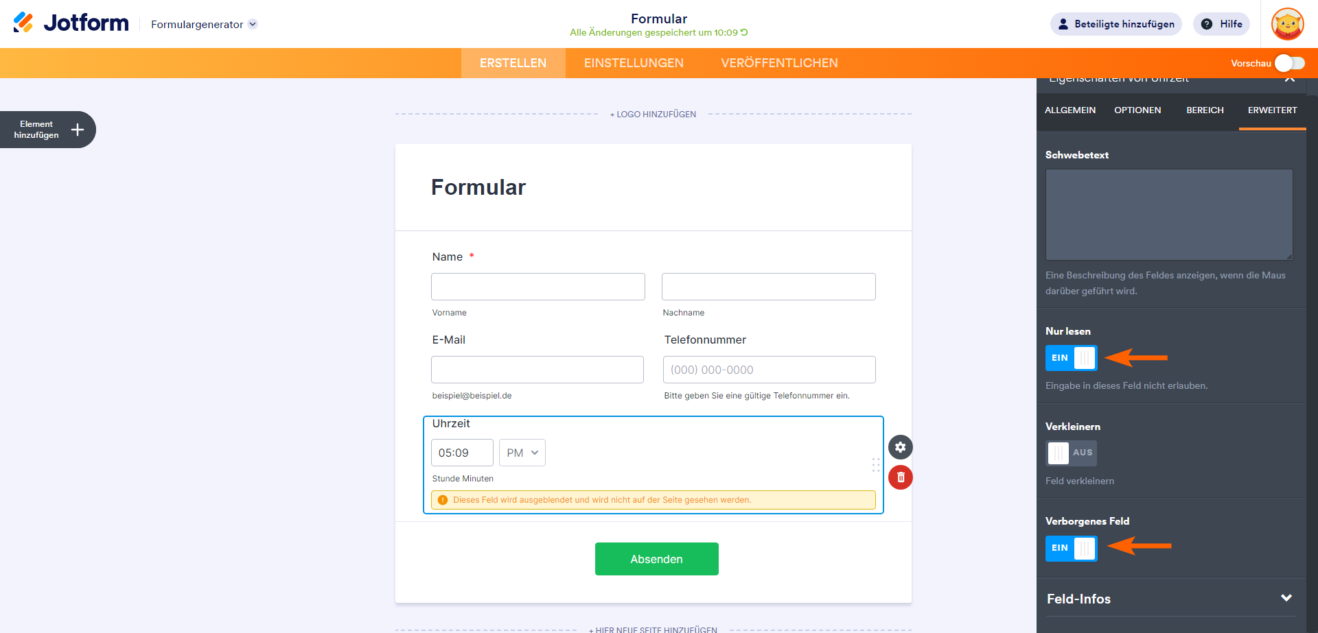Open the user avatar profile menu
Viewport: 1318px width, 633px height.
[1287, 24]
